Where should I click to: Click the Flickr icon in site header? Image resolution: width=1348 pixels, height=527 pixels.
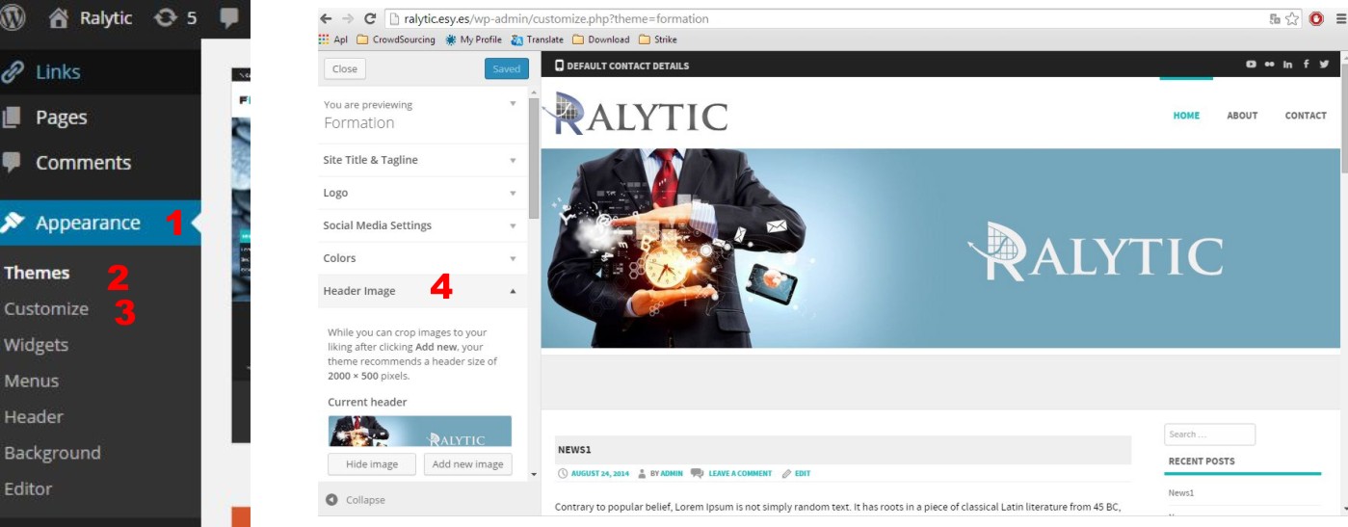point(1269,65)
